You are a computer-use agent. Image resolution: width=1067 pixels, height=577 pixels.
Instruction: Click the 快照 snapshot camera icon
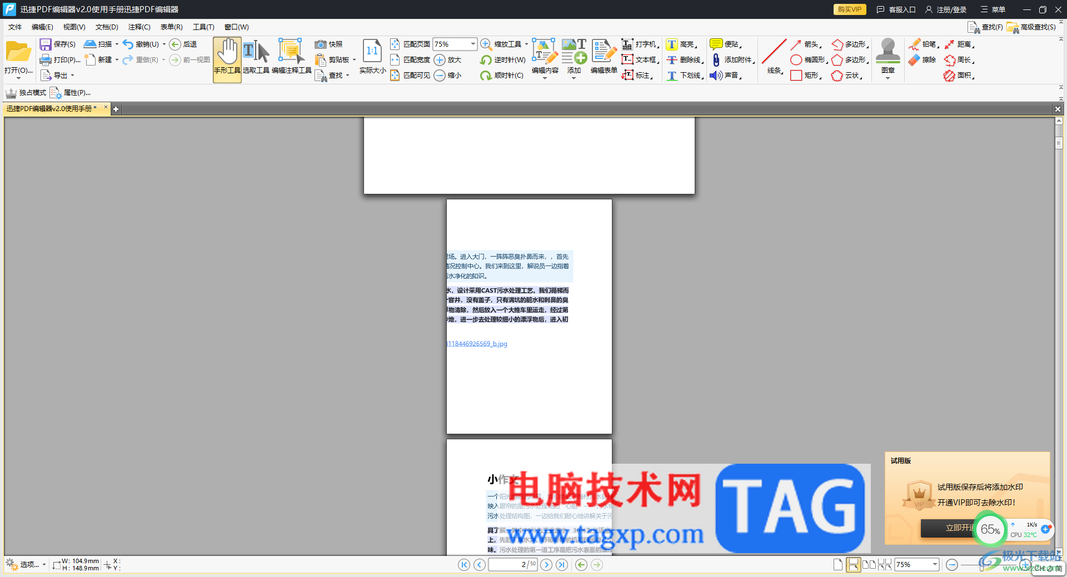321,44
